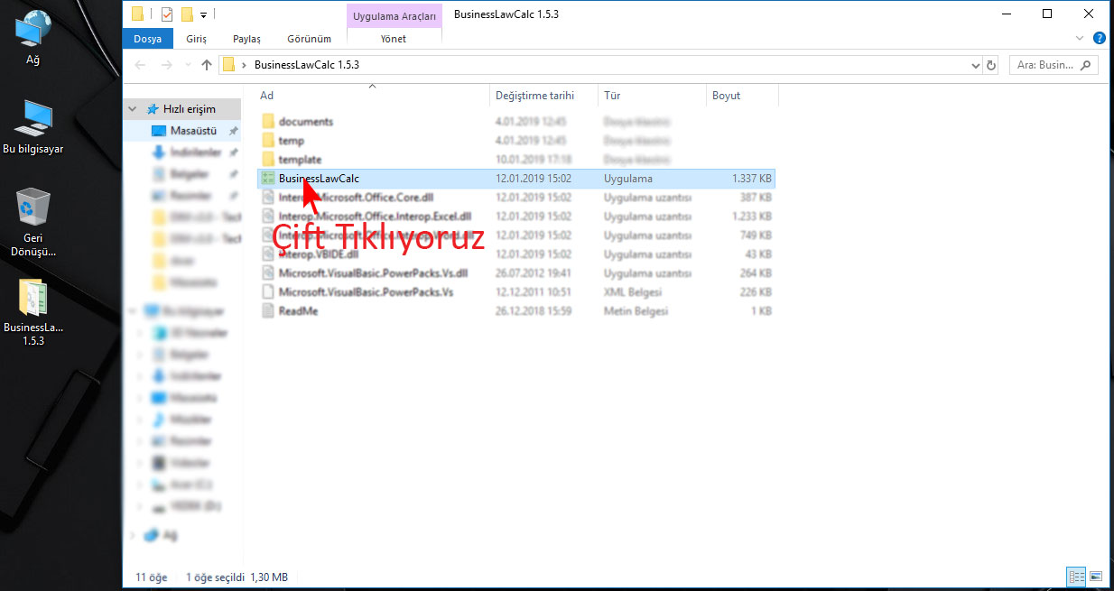
Task: Go up one folder level
Action: (207, 65)
